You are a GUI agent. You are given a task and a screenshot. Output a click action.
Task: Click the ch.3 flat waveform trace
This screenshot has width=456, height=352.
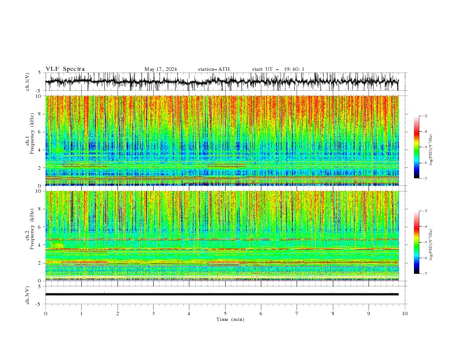[x=222, y=294]
